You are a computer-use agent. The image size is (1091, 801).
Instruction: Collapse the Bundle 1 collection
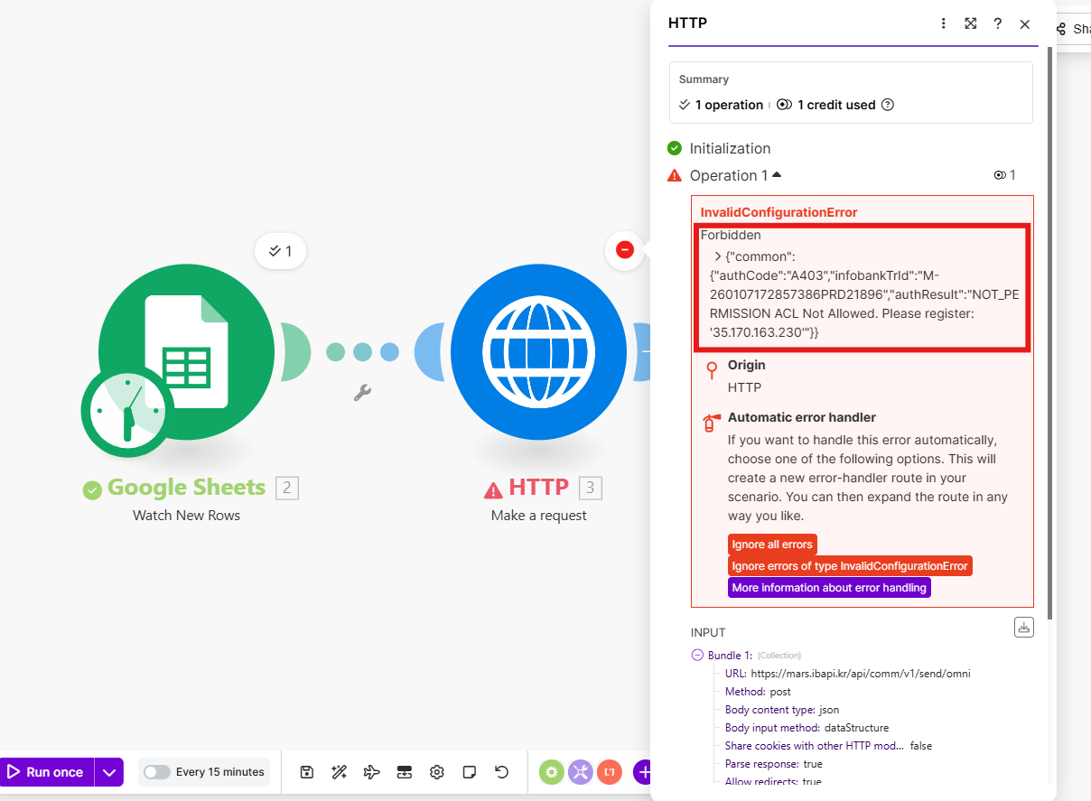pyautogui.click(x=697, y=655)
